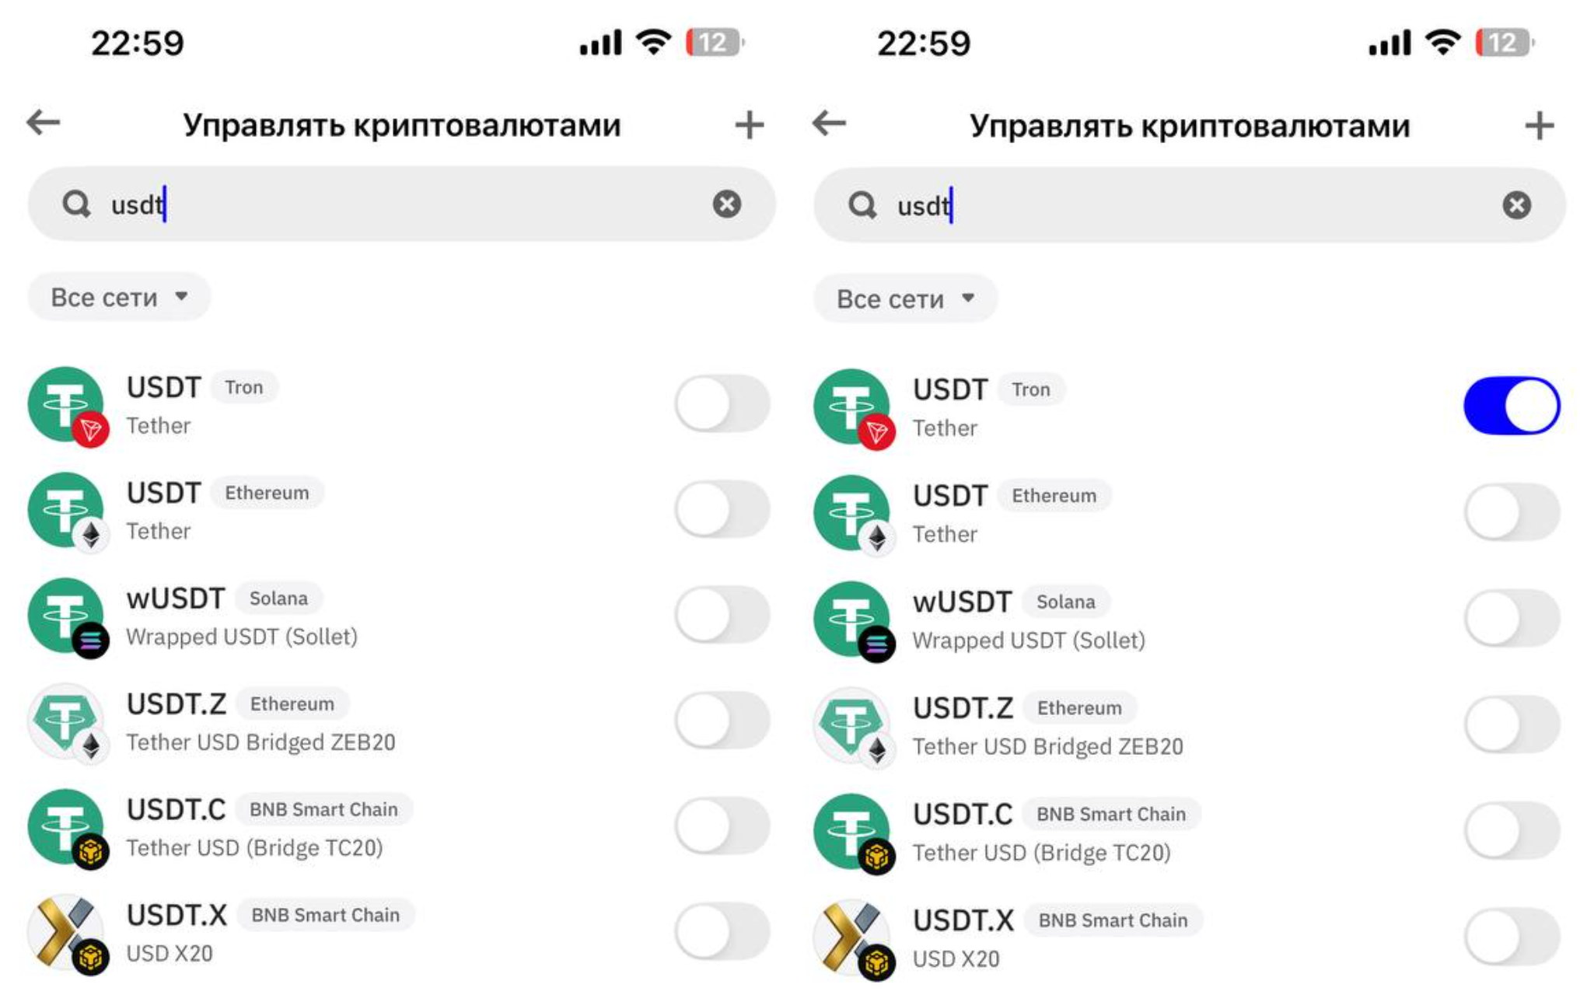Tap plus icon in right phone screen

1539,125
